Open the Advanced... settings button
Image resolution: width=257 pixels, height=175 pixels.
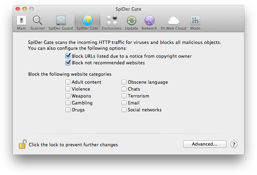tap(205, 144)
